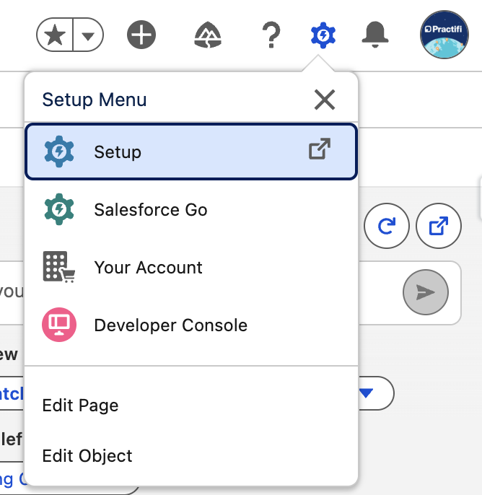Click the pink Developer Console monitor icon
Viewport: 482px width, 495px height.
[x=59, y=325]
